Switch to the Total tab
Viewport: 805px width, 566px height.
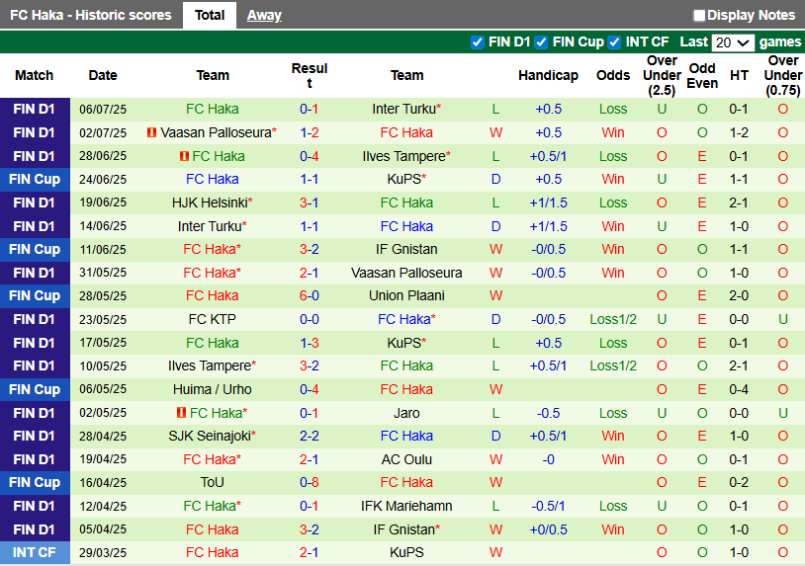click(210, 16)
